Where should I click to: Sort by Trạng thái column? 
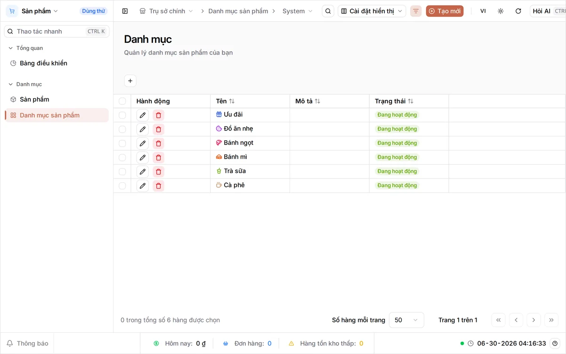(394, 101)
